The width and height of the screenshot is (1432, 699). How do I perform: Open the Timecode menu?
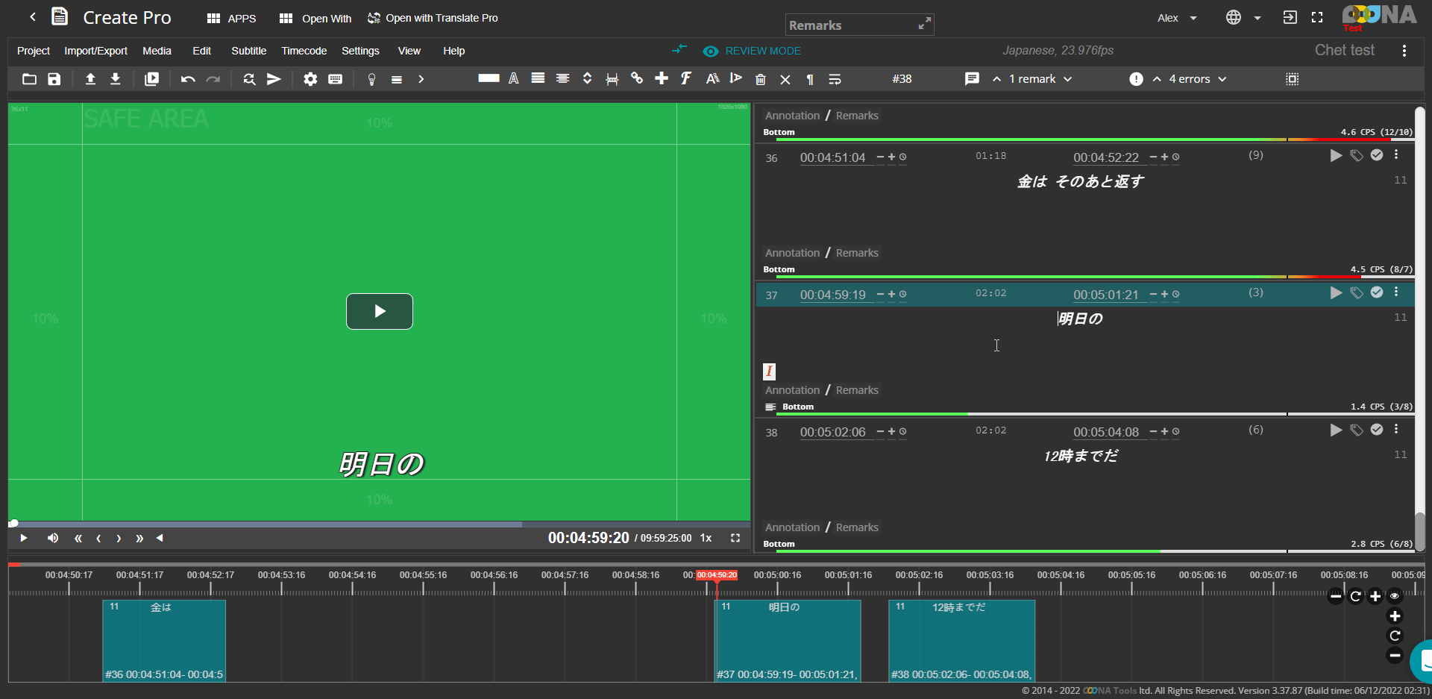pyautogui.click(x=304, y=51)
